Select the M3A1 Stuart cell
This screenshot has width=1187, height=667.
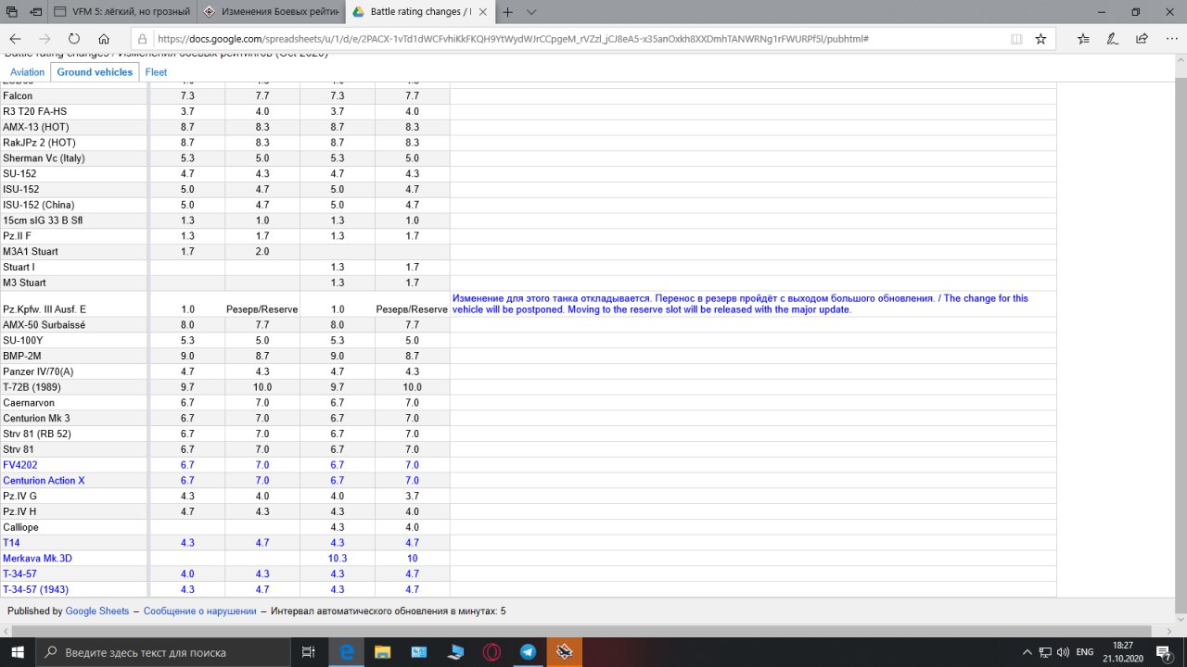click(73, 251)
